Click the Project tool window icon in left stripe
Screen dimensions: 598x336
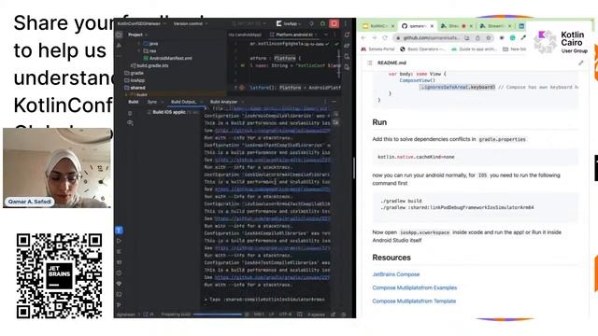(x=119, y=35)
